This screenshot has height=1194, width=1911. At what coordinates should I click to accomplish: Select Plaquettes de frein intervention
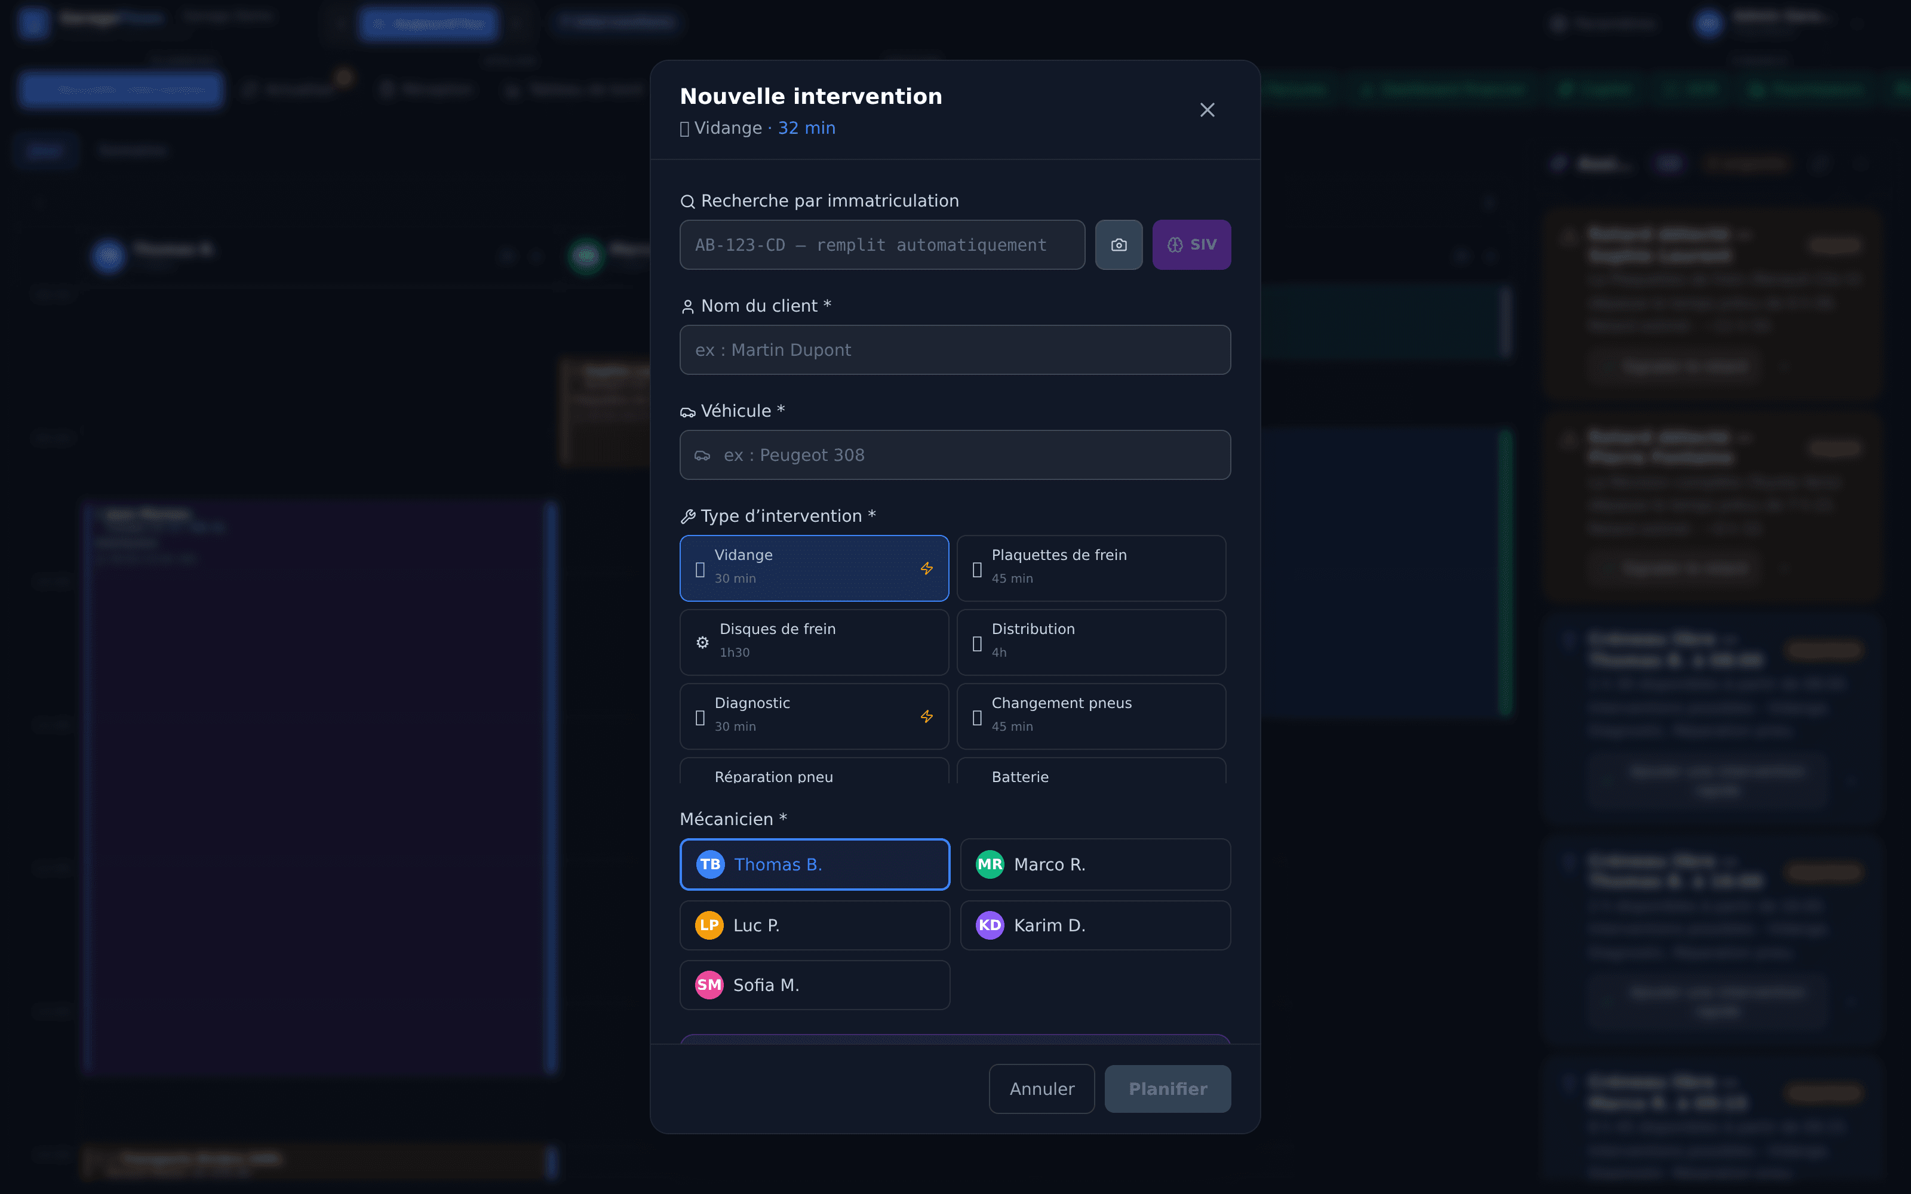click(1091, 568)
